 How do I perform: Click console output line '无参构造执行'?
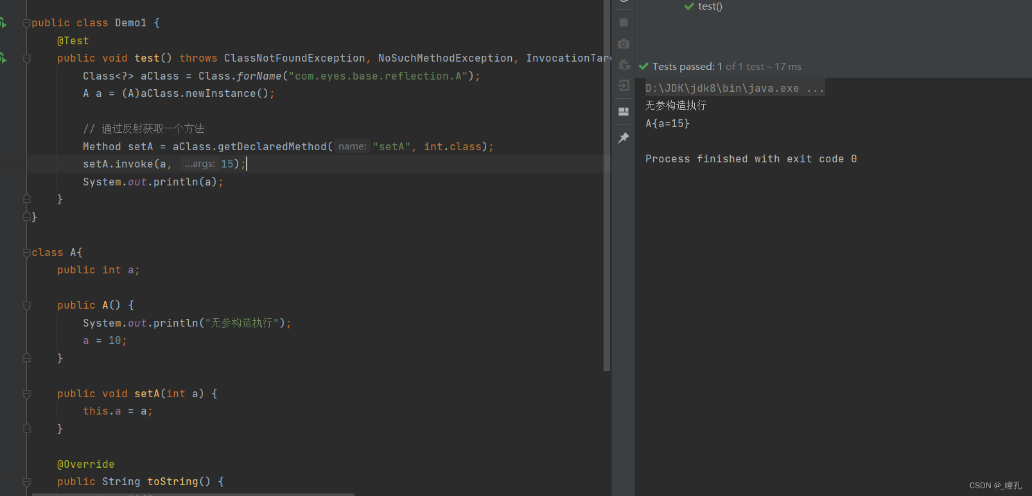676,105
